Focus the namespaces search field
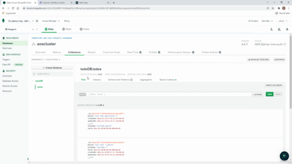Screen dimensions: 292x164 click(x=52, y=74)
